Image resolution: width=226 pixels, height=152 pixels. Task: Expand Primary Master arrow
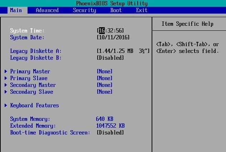tap(6, 72)
